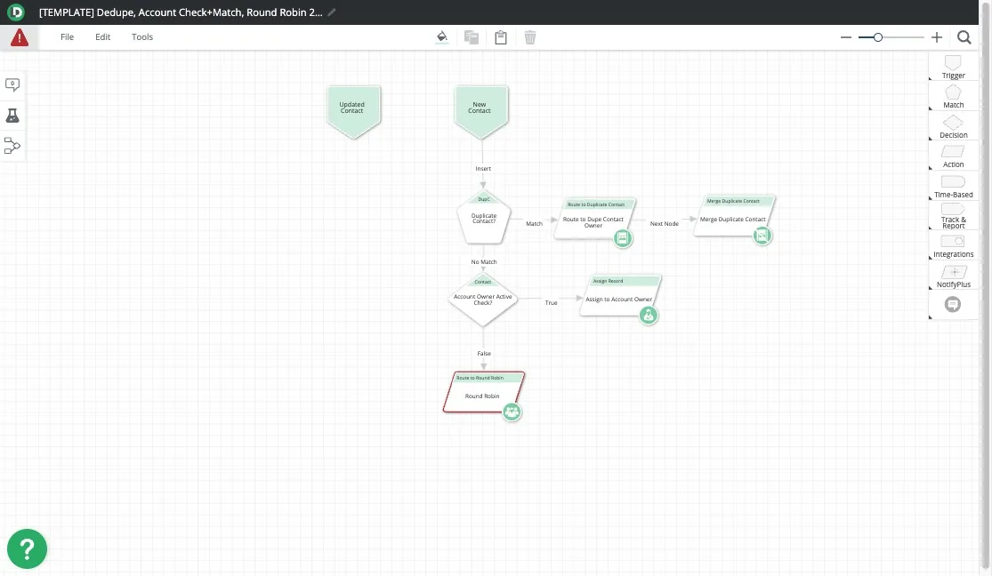Expand the Decision node palette item
This screenshot has width=992, height=576.
click(953, 126)
